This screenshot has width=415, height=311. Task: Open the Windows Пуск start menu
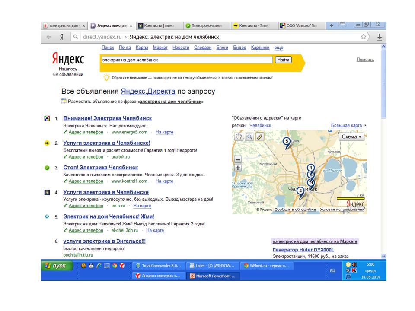point(57,266)
